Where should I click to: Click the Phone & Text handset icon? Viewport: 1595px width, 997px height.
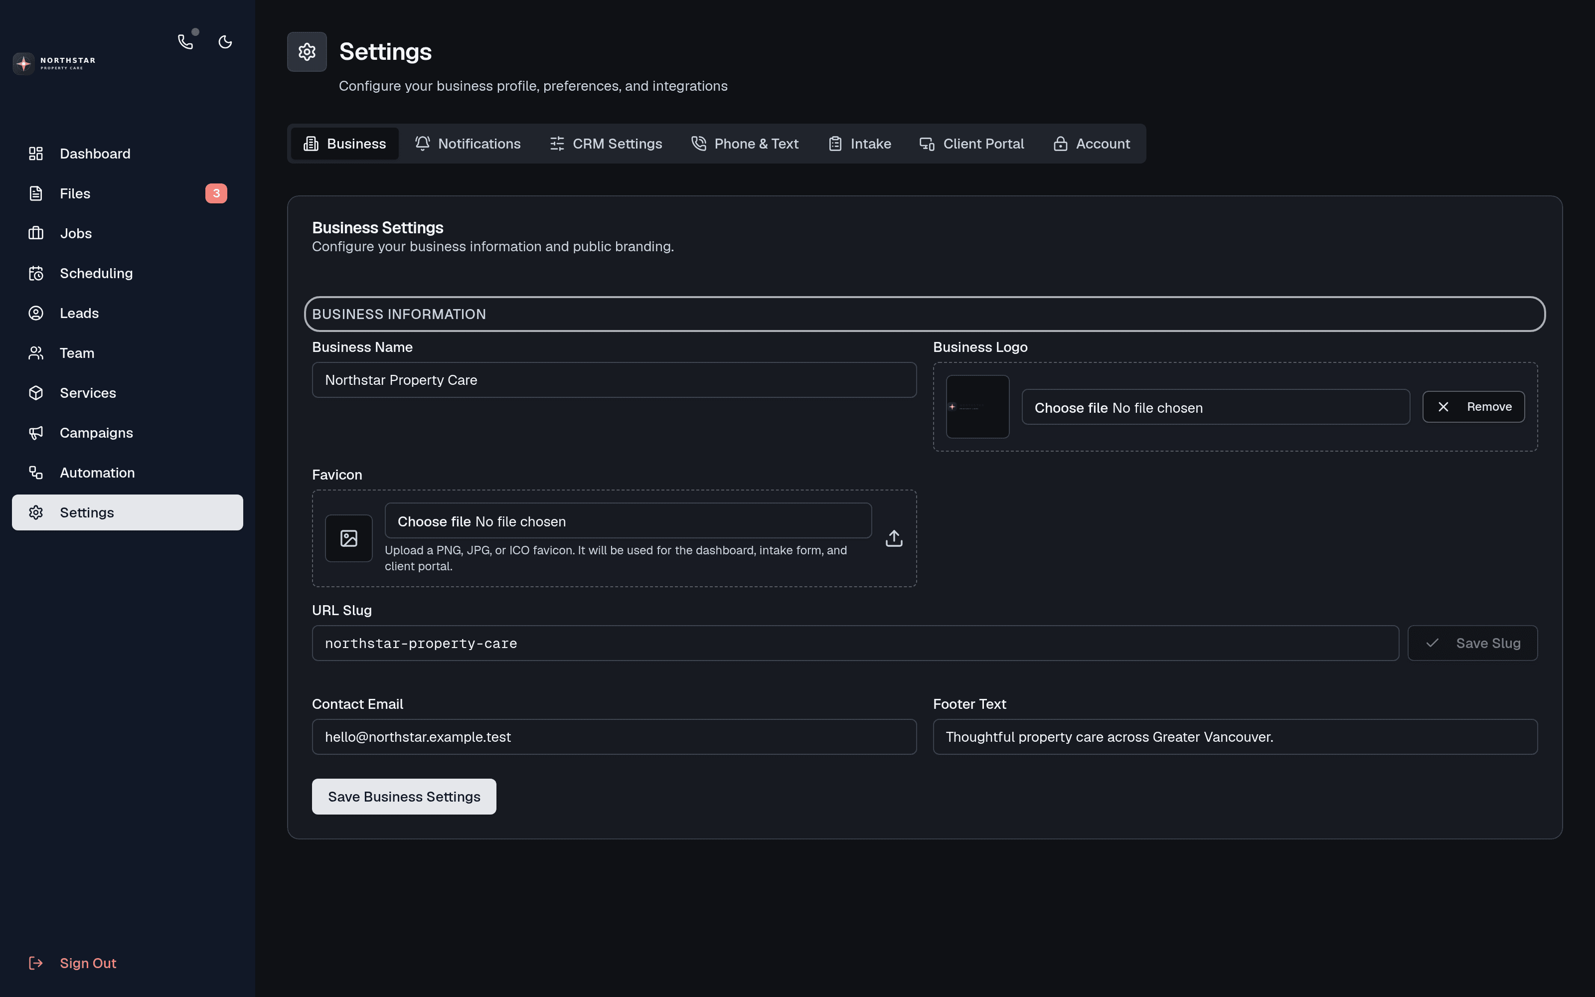coord(699,144)
